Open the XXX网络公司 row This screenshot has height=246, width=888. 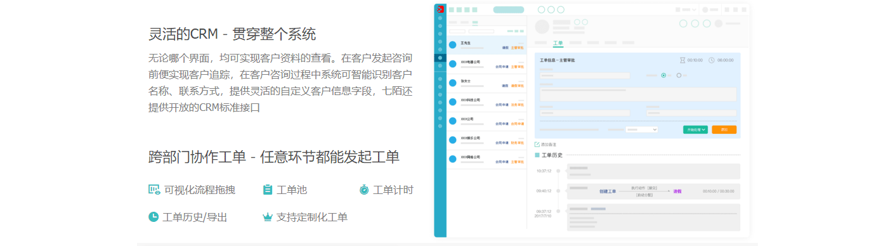[486, 159]
